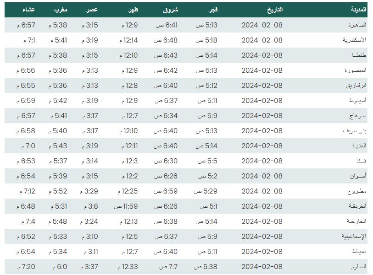Select the شروق column header

tap(170, 10)
